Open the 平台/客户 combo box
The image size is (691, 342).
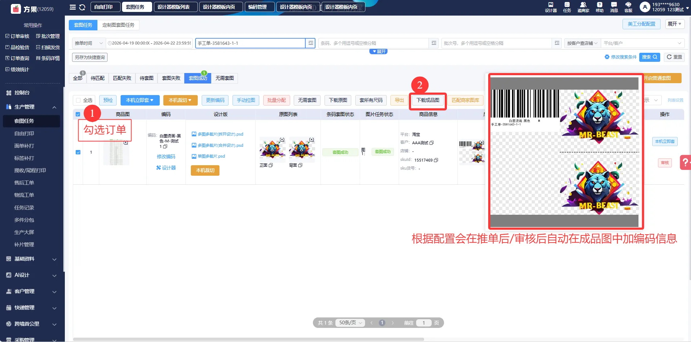coord(642,43)
